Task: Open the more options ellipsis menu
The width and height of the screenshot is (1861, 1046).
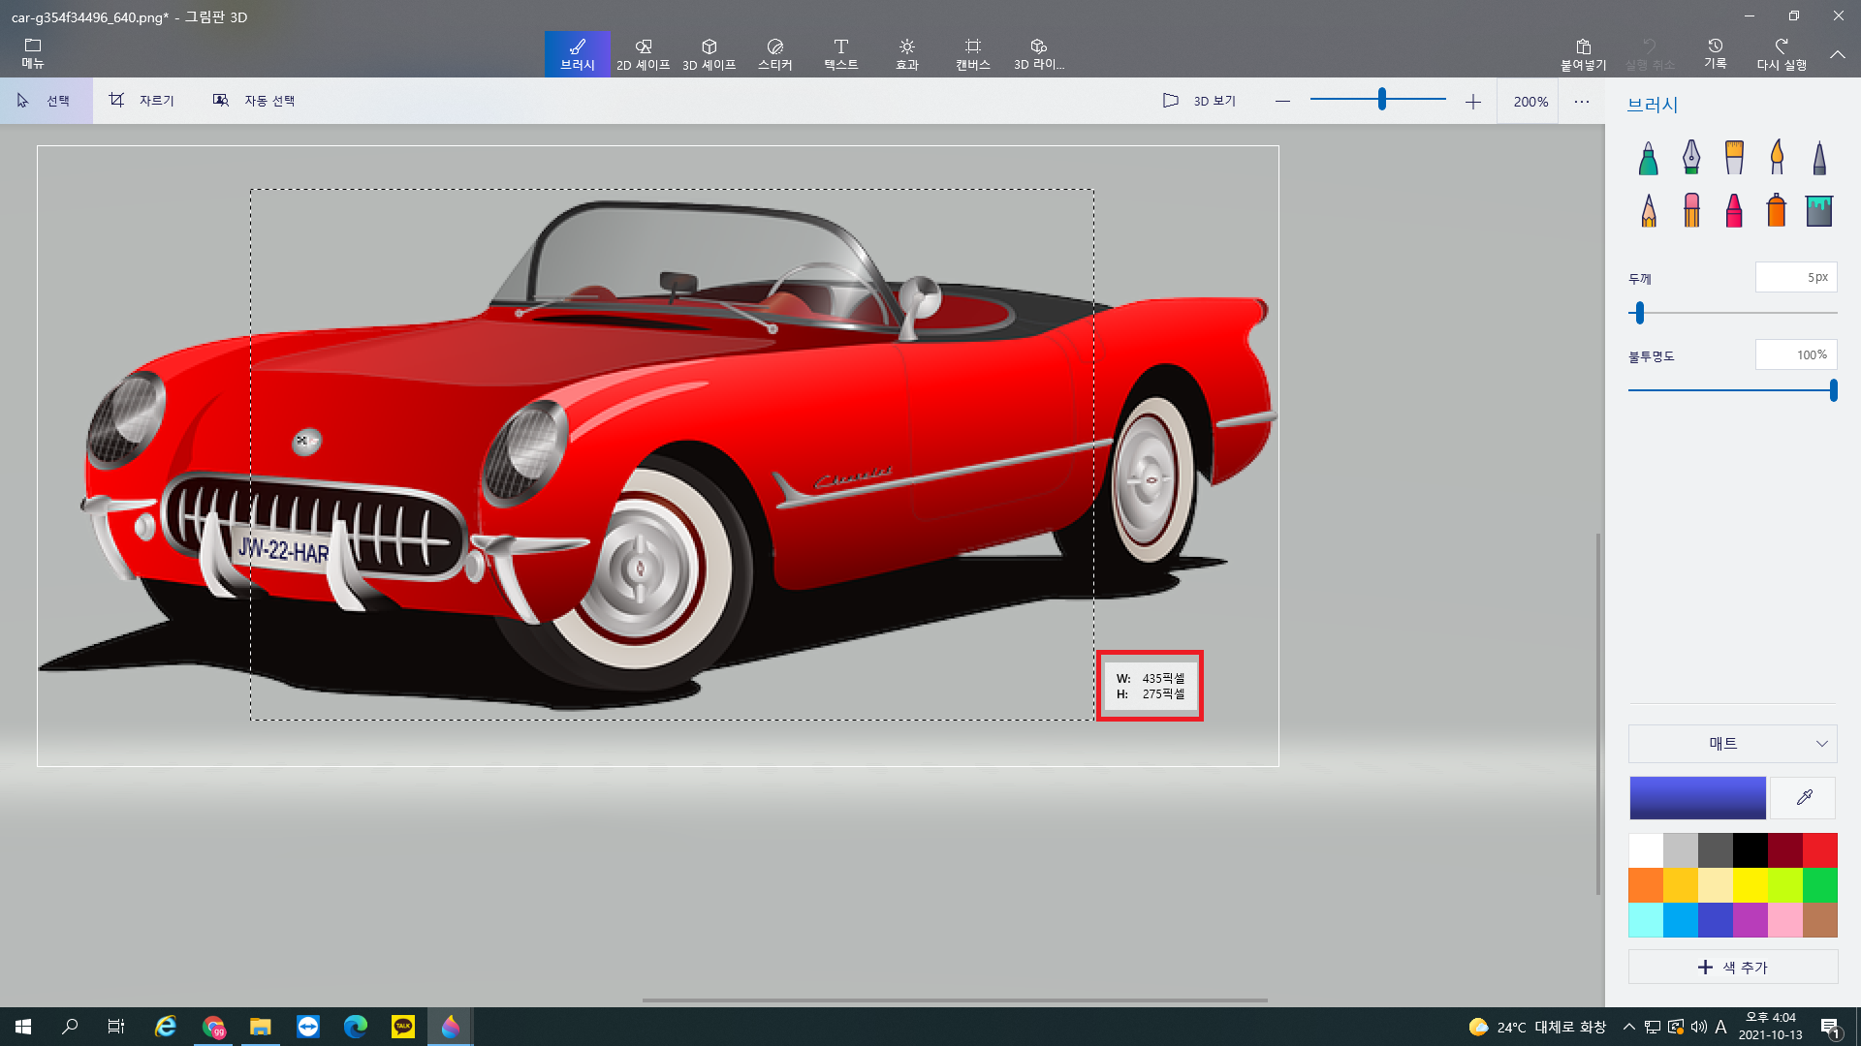Action: tap(1582, 101)
